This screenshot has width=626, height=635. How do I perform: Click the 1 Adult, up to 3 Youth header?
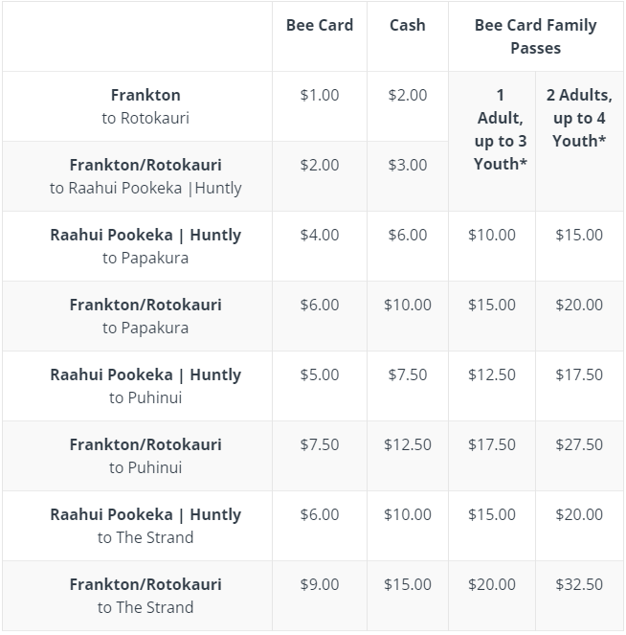coord(500,129)
